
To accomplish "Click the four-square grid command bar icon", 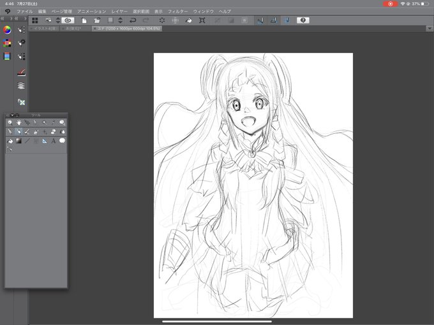I will (x=35, y=20).
